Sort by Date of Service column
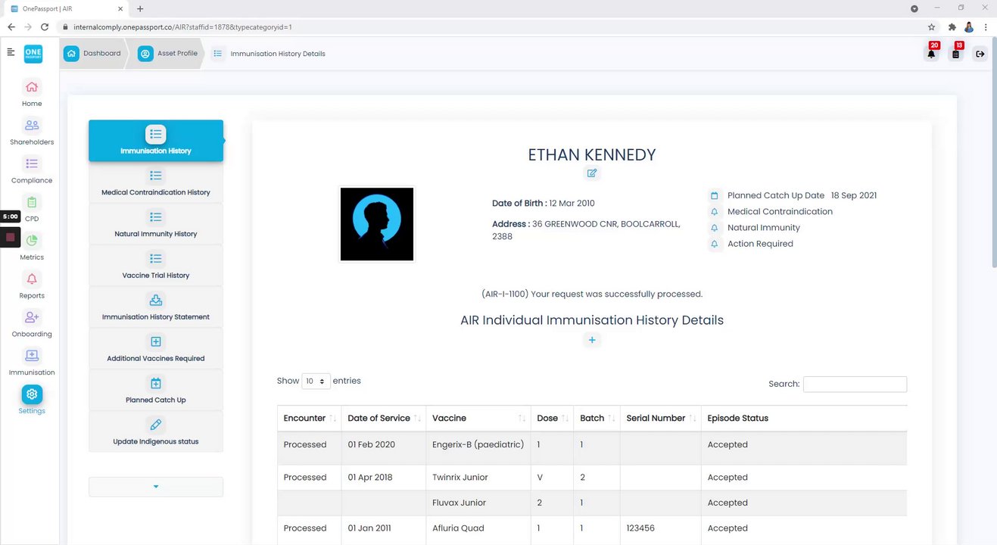The image size is (997, 545). point(384,418)
